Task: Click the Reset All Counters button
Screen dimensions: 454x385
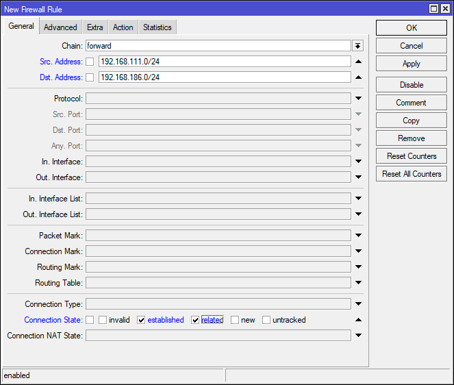Action: 412,174
